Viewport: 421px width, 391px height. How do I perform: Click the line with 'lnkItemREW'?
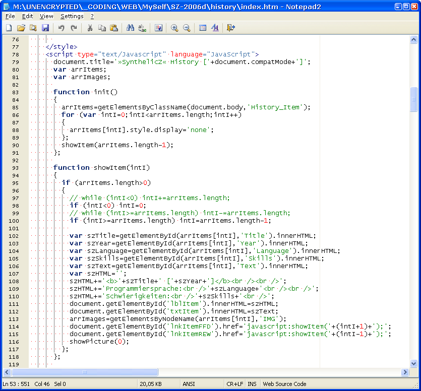pos(230,334)
